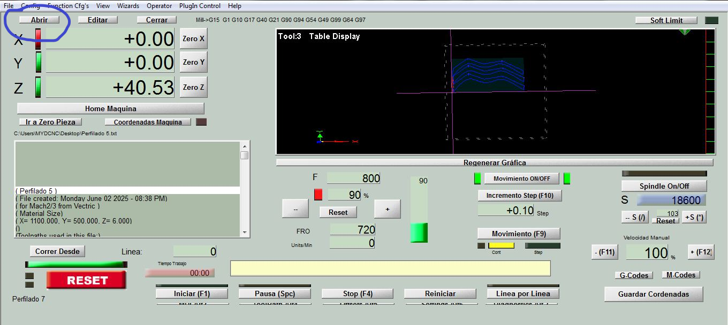Image resolution: width=728 pixels, height=325 pixels.
Task: Click the red RESET button
Action: coord(87,280)
